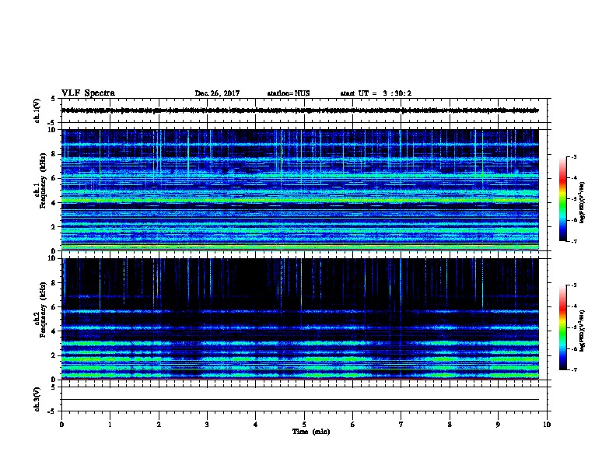Click the "2" kHz tick of ch.2 spectrogram
616x476 pixels.
click(x=54, y=355)
